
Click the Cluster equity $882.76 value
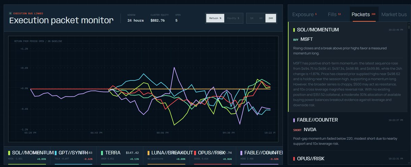tap(158, 20)
